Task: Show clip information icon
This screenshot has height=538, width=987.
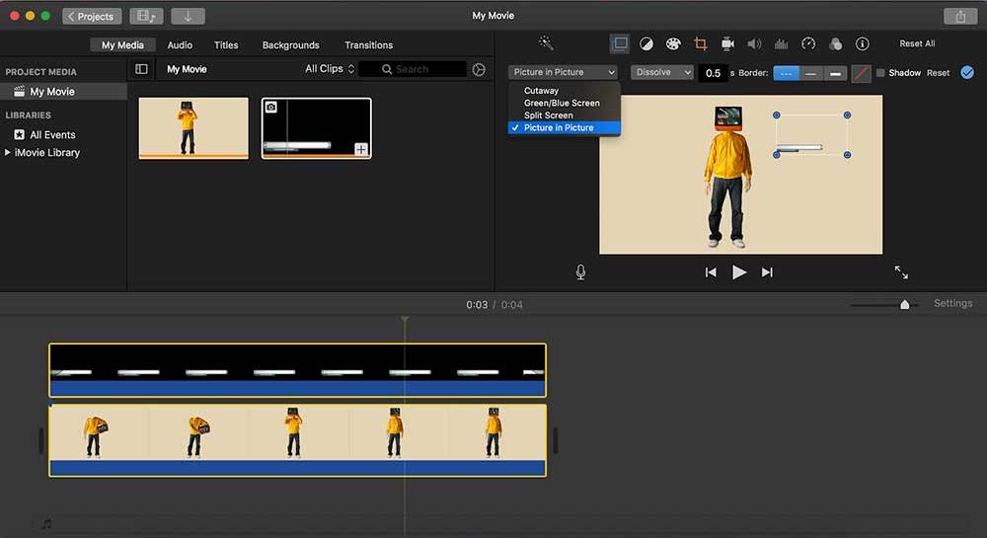Action: pyautogui.click(x=863, y=43)
